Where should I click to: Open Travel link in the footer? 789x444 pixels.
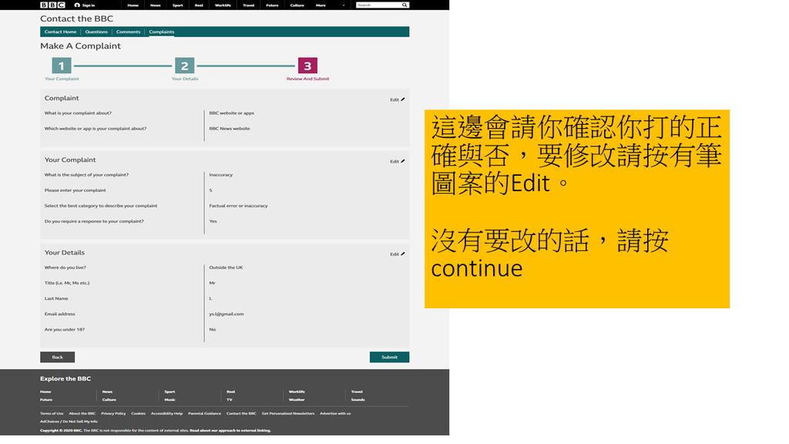[x=357, y=392]
